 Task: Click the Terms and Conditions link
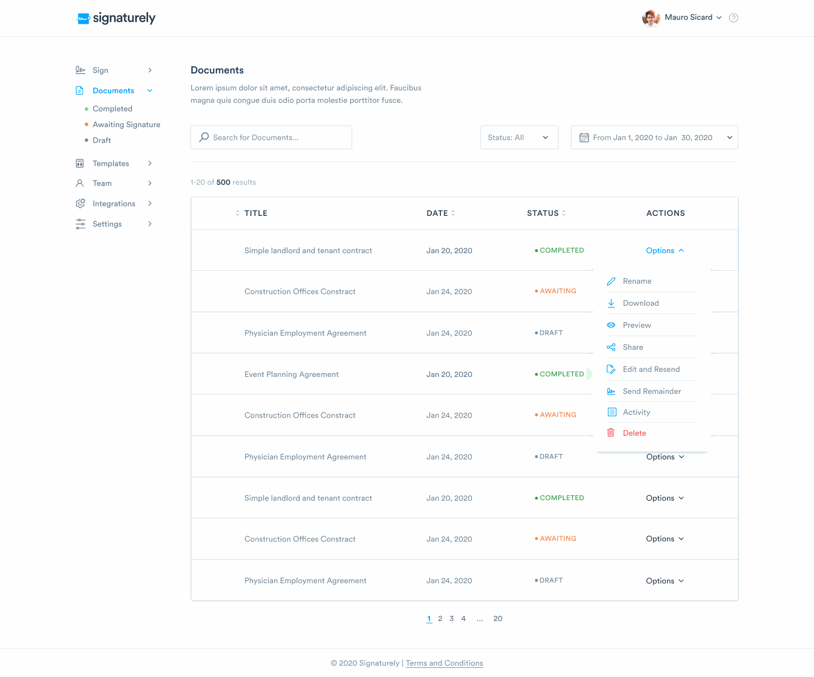point(444,663)
